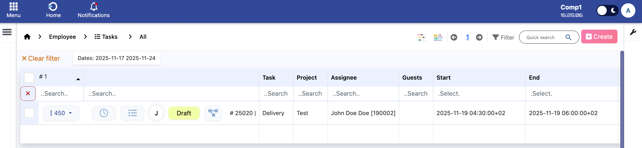642x148 pixels.
Task: Open the Tasks breadcrumb item
Action: (106, 37)
